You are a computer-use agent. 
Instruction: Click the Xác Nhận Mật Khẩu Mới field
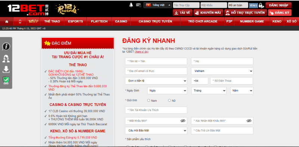pos(222,121)
